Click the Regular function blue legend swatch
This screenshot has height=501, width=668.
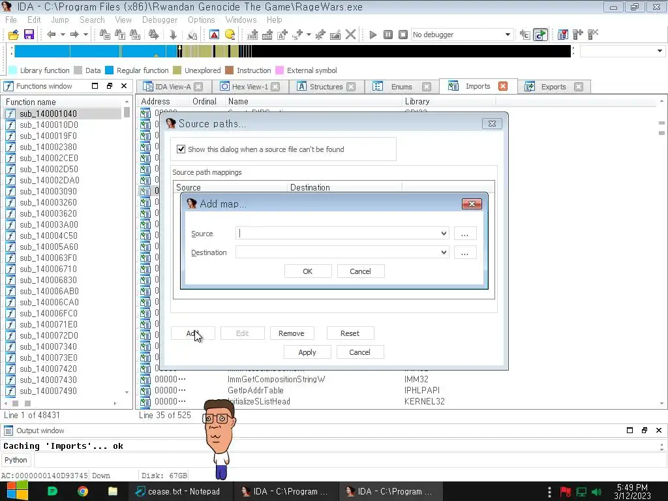point(109,70)
